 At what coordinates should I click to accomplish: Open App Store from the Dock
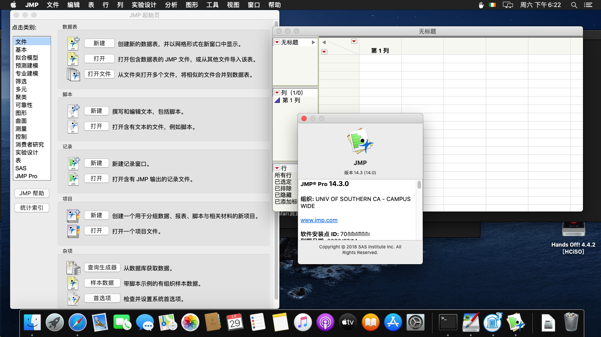point(393,323)
